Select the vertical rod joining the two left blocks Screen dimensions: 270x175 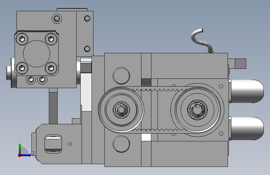(x=53, y=106)
